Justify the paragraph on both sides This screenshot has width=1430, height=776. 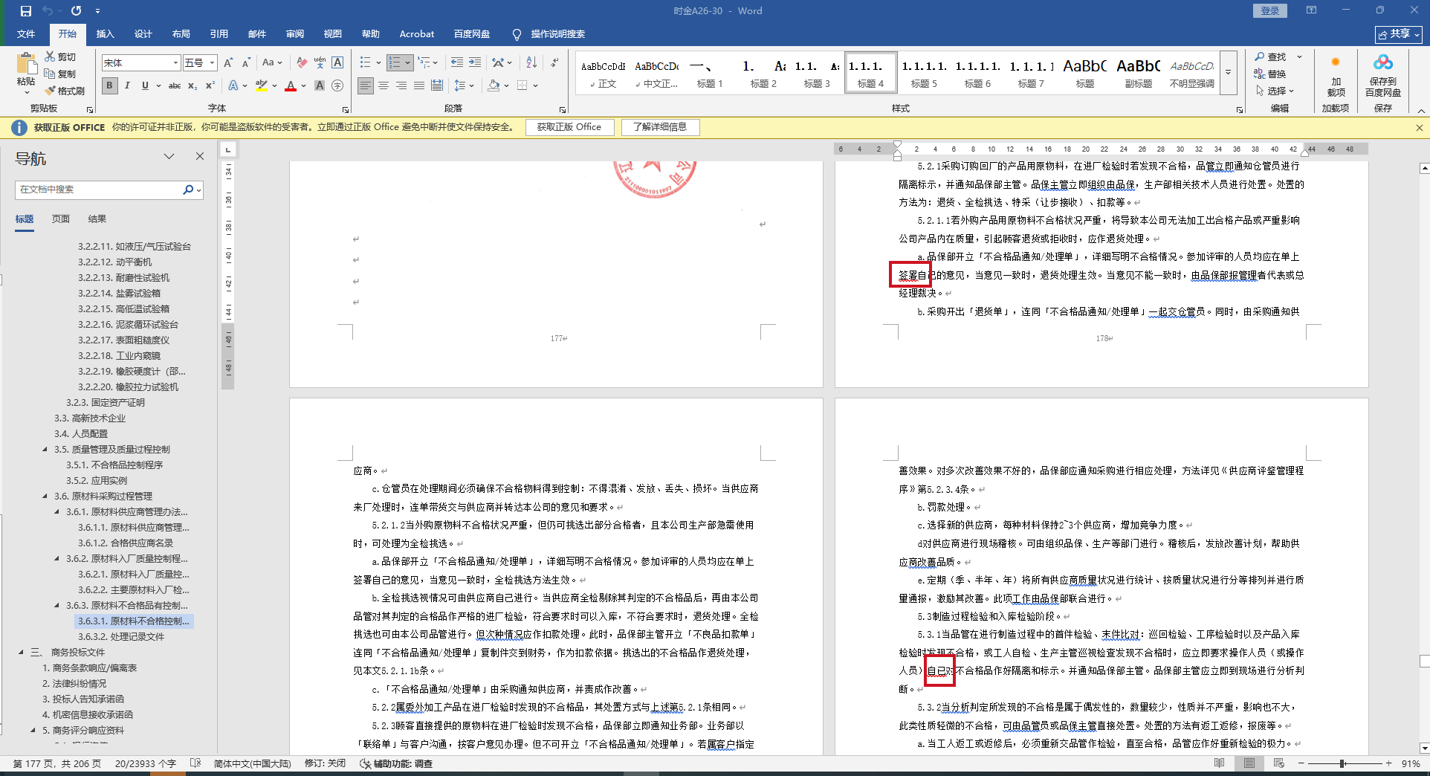[x=419, y=85]
